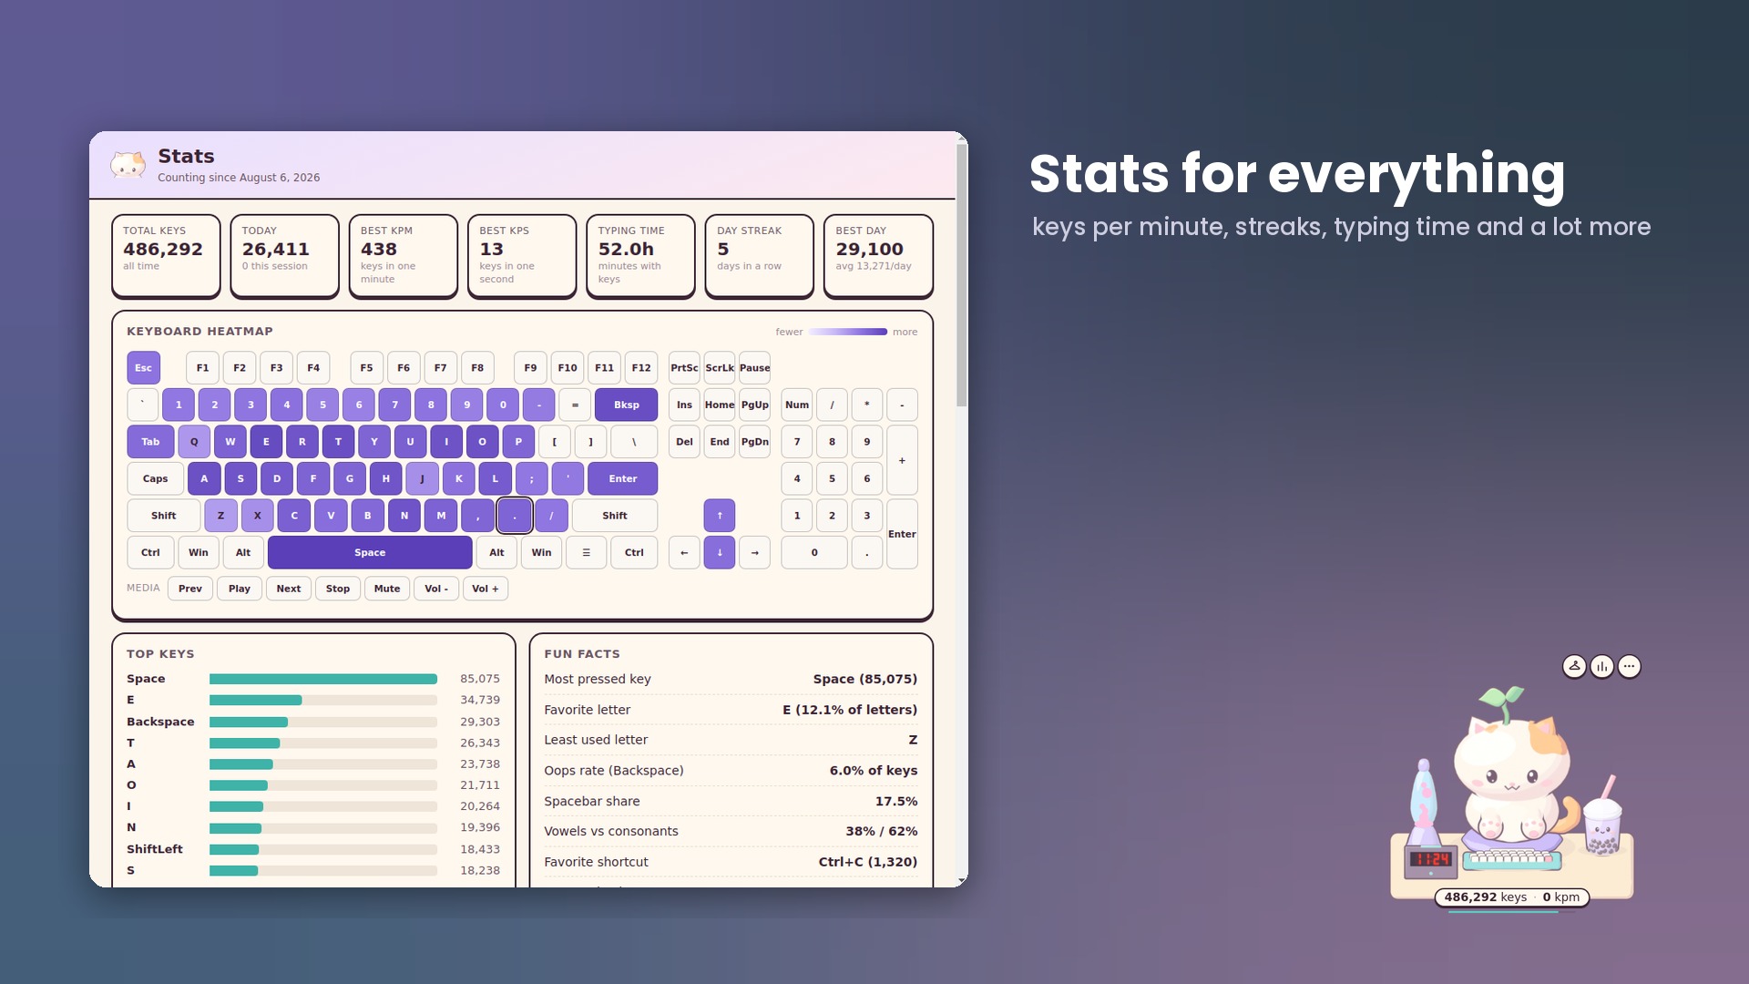This screenshot has height=984, width=1749.
Task: Click the ShiftLeft row in Top Keys
Action: [x=313, y=849]
